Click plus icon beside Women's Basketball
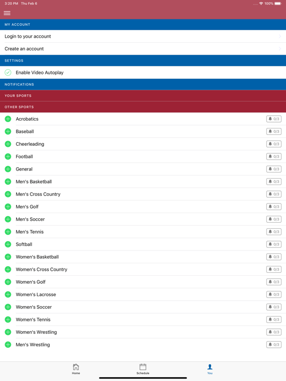The height and width of the screenshot is (381, 286). tap(8, 257)
